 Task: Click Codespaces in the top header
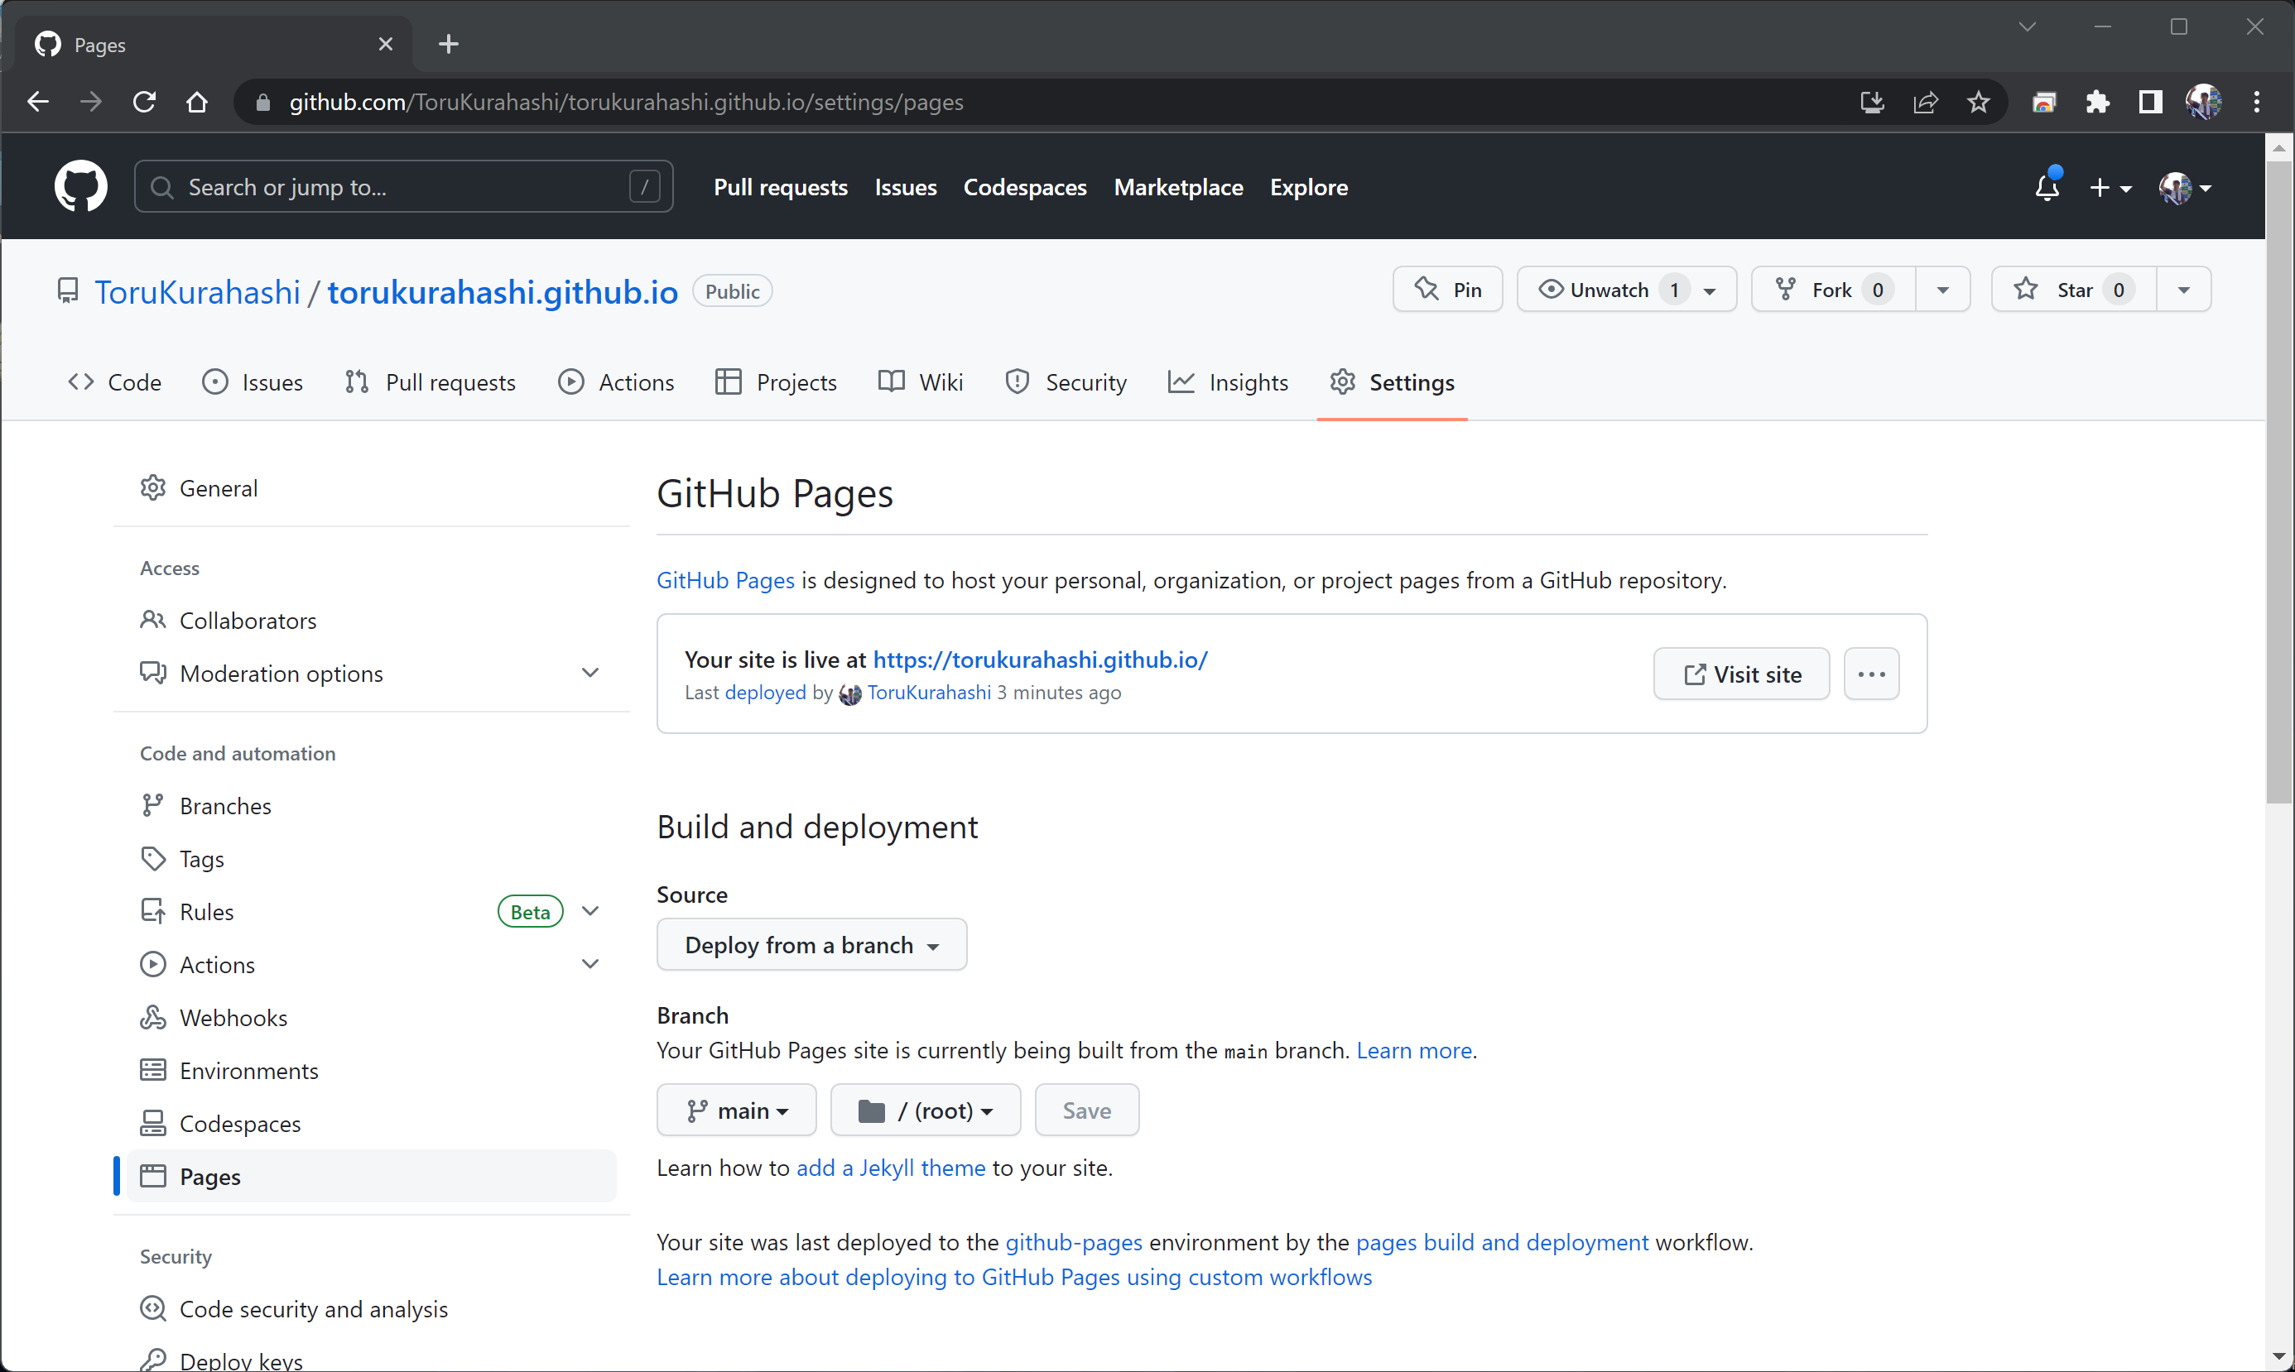click(1025, 187)
